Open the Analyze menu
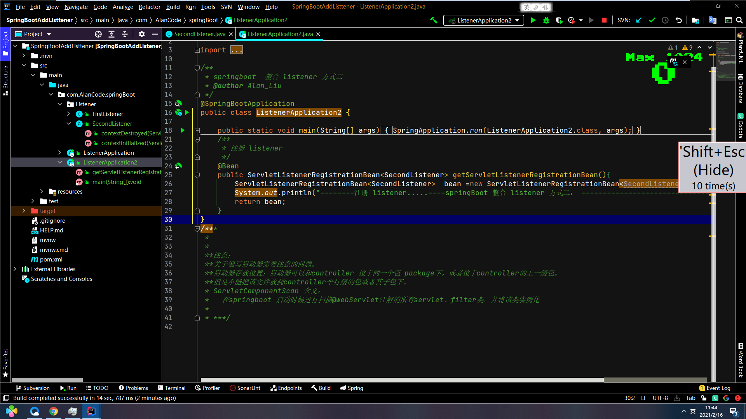 (x=123, y=7)
